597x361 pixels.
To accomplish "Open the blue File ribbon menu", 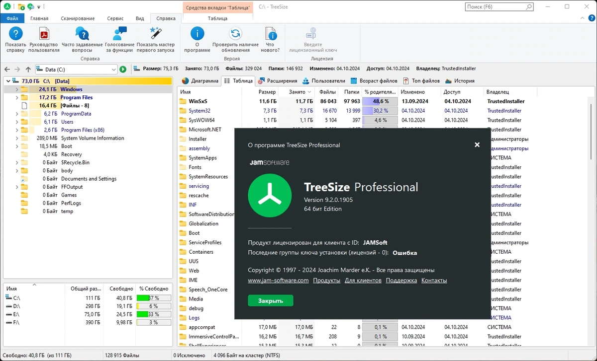I will coord(12,18).
